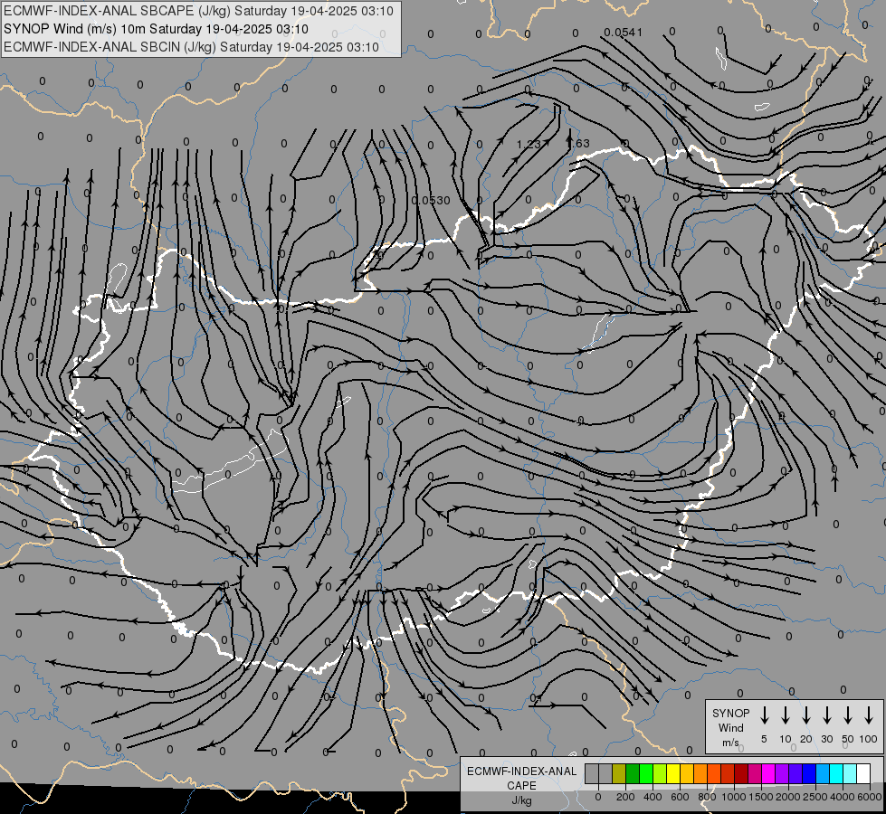Select the sky blue legend swatch
The width and height of the screenshot is (886, 814).
point(823,773)
